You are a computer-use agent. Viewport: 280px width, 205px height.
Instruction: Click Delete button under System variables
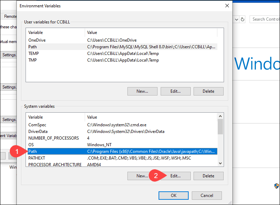208,176
